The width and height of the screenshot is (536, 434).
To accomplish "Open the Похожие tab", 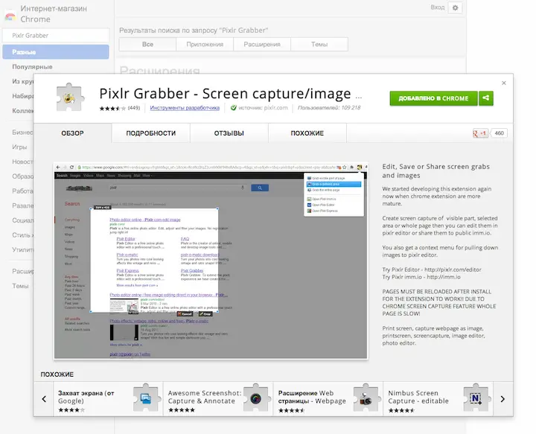I will point(307,133).
